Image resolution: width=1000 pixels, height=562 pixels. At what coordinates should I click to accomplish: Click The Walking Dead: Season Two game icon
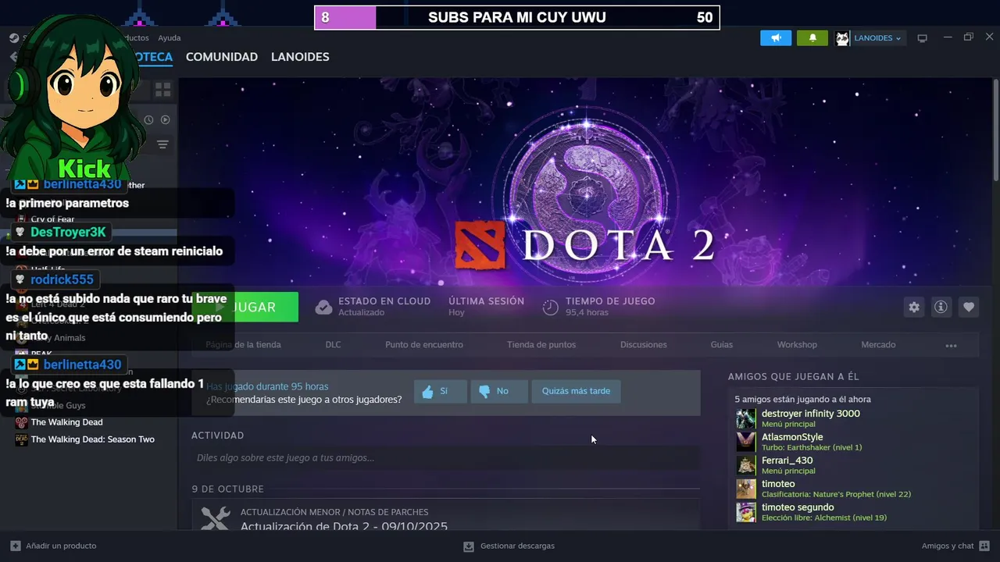click(22, 439)
